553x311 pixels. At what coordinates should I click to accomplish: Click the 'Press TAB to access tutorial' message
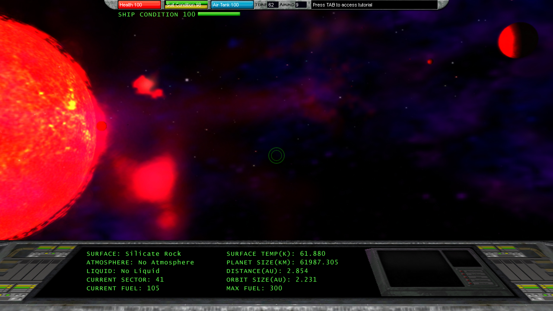coord(374,5)
